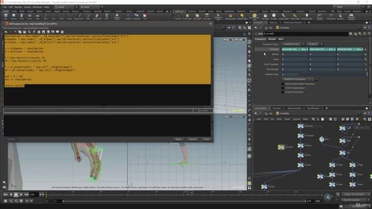Image resolution: width=372 pixels, height=209 pixels.
Task: Open the Main radial menu dropdown
Action: pos(91,7)
